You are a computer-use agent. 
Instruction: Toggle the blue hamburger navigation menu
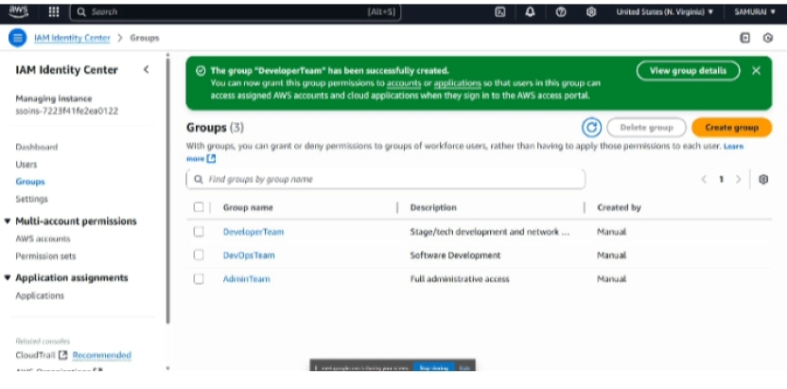pos(18,38)
